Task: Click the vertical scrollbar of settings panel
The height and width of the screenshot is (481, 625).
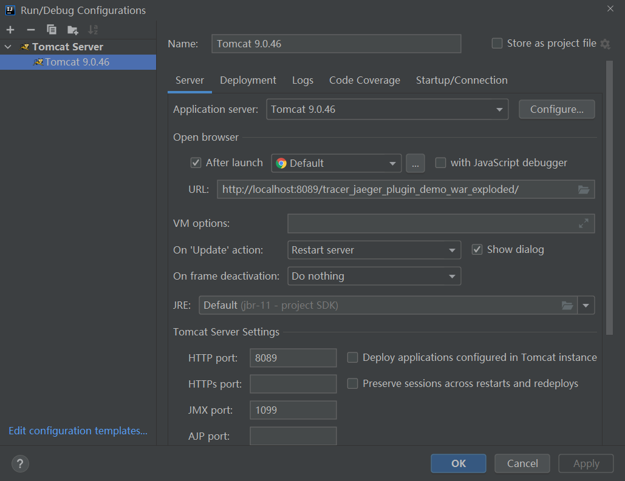Action: (x=609, y=198)
